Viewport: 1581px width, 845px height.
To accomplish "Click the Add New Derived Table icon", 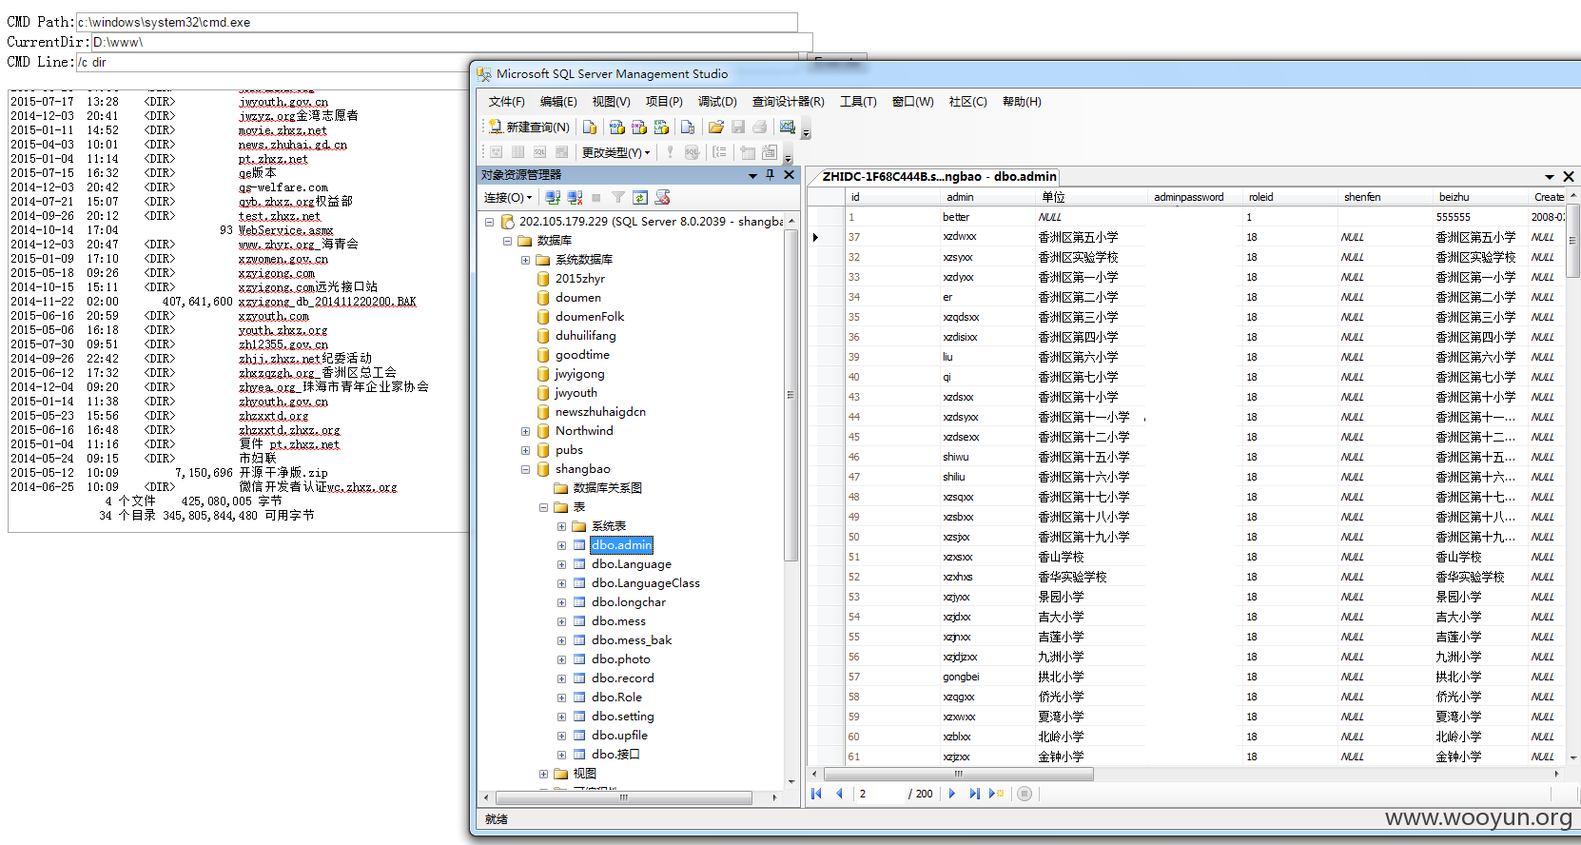I will pyautogui.click(x=770, y=152).
